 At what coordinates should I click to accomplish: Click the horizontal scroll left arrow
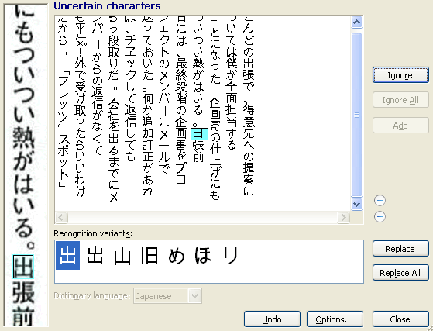(61, 217)
